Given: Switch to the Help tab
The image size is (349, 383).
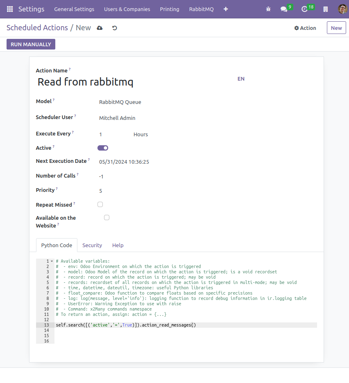Looking at the screenshot, I should coord(118,245).
